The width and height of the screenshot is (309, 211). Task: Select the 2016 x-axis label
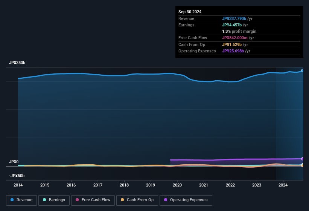(x=71, y=185)
